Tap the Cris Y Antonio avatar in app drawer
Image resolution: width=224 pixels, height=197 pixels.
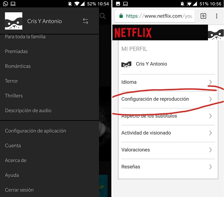point(13,21)
